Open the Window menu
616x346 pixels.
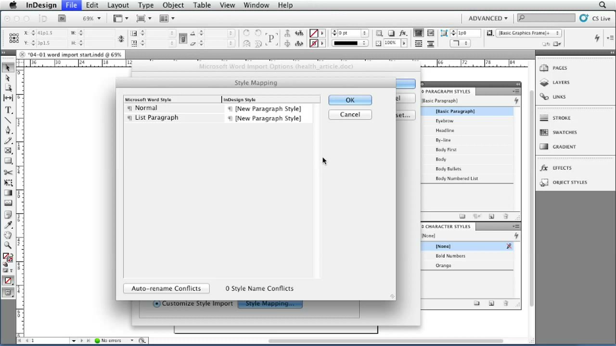[x=256, y=5]
